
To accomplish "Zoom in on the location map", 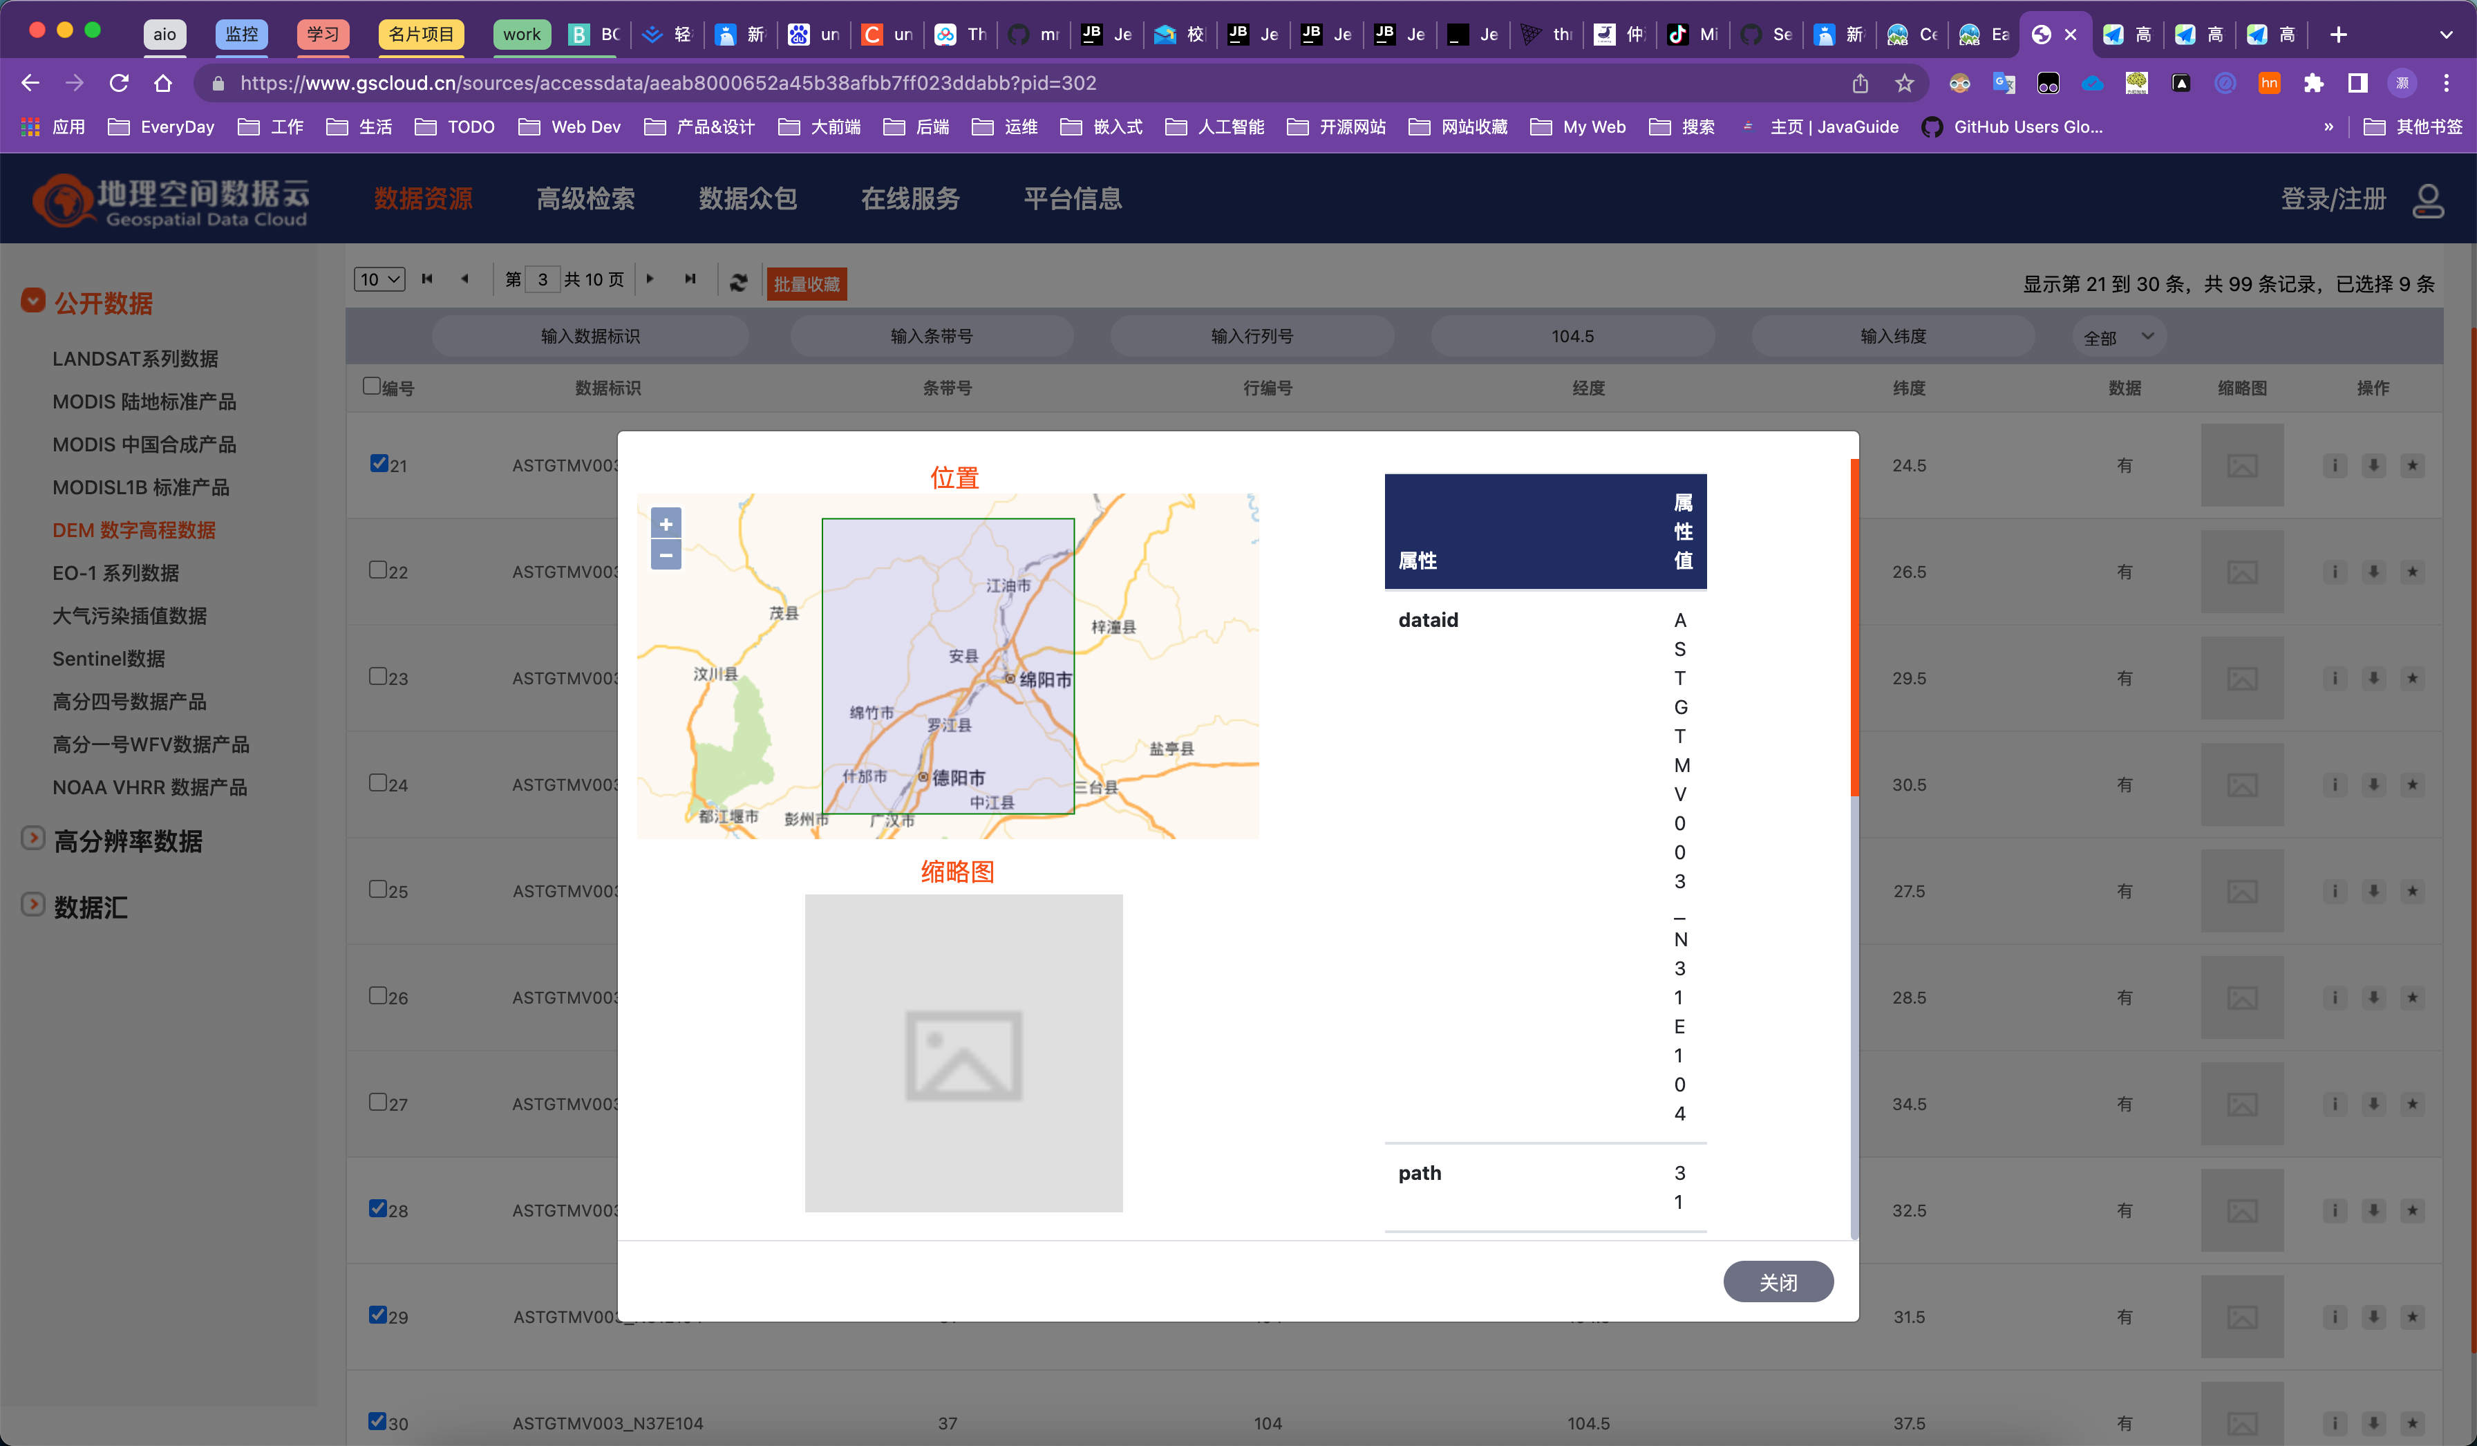I will [x=666, y=524].
